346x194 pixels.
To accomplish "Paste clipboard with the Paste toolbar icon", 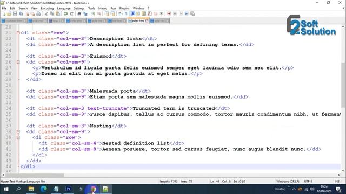I will (x=58, y=13).
